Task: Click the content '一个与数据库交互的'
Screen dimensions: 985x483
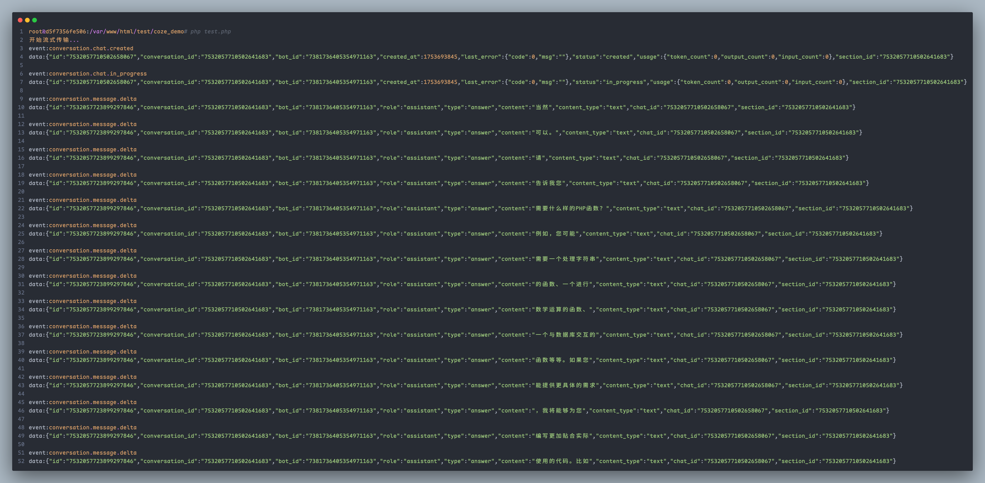Action: point(565,335)
